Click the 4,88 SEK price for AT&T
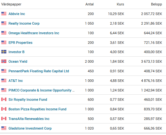166x135 pixels. [x=117, y=81]
